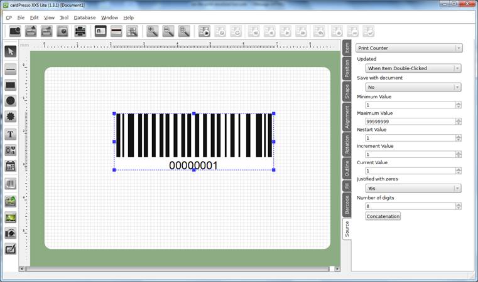Select the background image tool
The image size is (478, 282).
point(11,217)
